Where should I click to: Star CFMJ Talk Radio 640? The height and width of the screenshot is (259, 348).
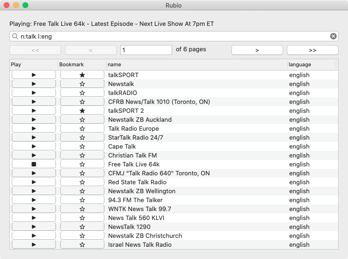82,173
